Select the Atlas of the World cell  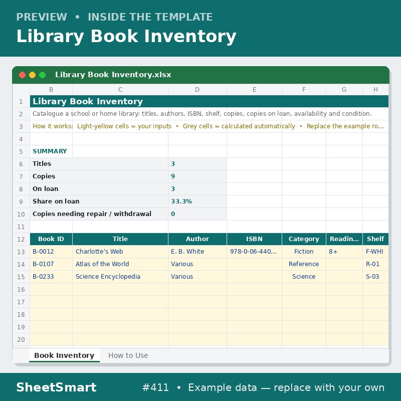click(120, 264)
